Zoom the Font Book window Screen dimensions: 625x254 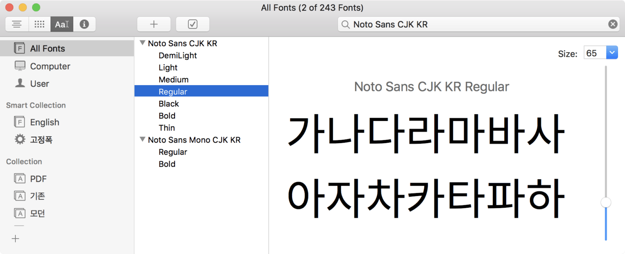point(36,8)
